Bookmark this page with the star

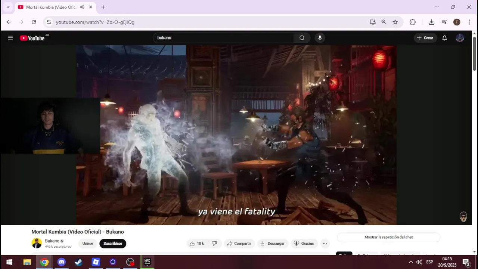(395, 22)
